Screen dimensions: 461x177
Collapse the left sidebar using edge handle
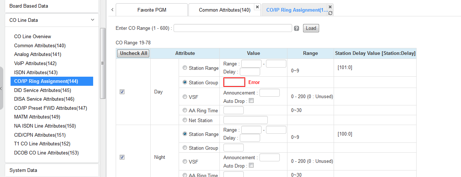(x=1, y=88)
